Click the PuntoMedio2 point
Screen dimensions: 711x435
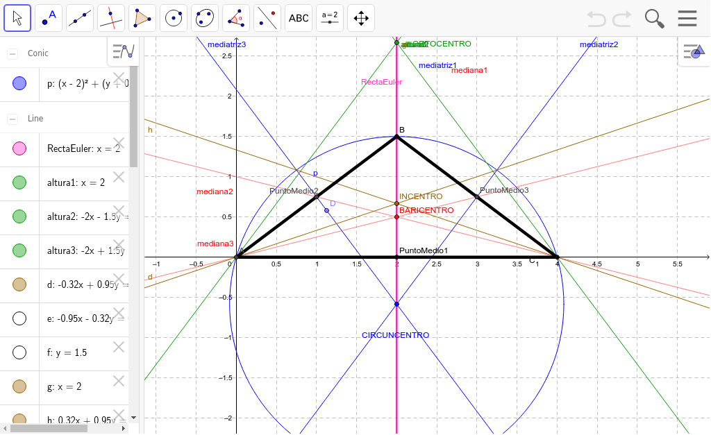317,196
